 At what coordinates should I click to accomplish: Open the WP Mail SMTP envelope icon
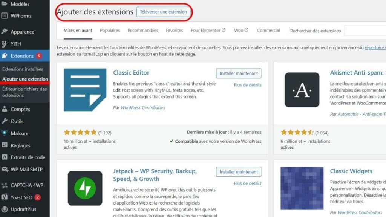point(5,169)
